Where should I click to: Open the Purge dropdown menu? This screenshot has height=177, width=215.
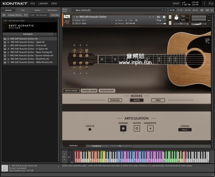tap(161, 20)
